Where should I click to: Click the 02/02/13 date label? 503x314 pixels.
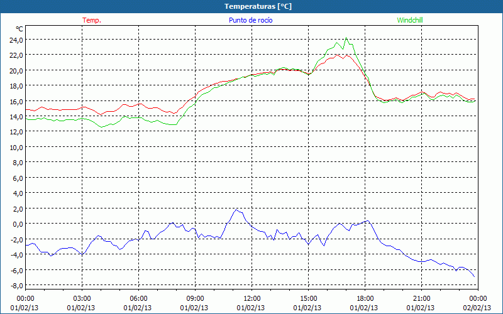pos(477,308)
